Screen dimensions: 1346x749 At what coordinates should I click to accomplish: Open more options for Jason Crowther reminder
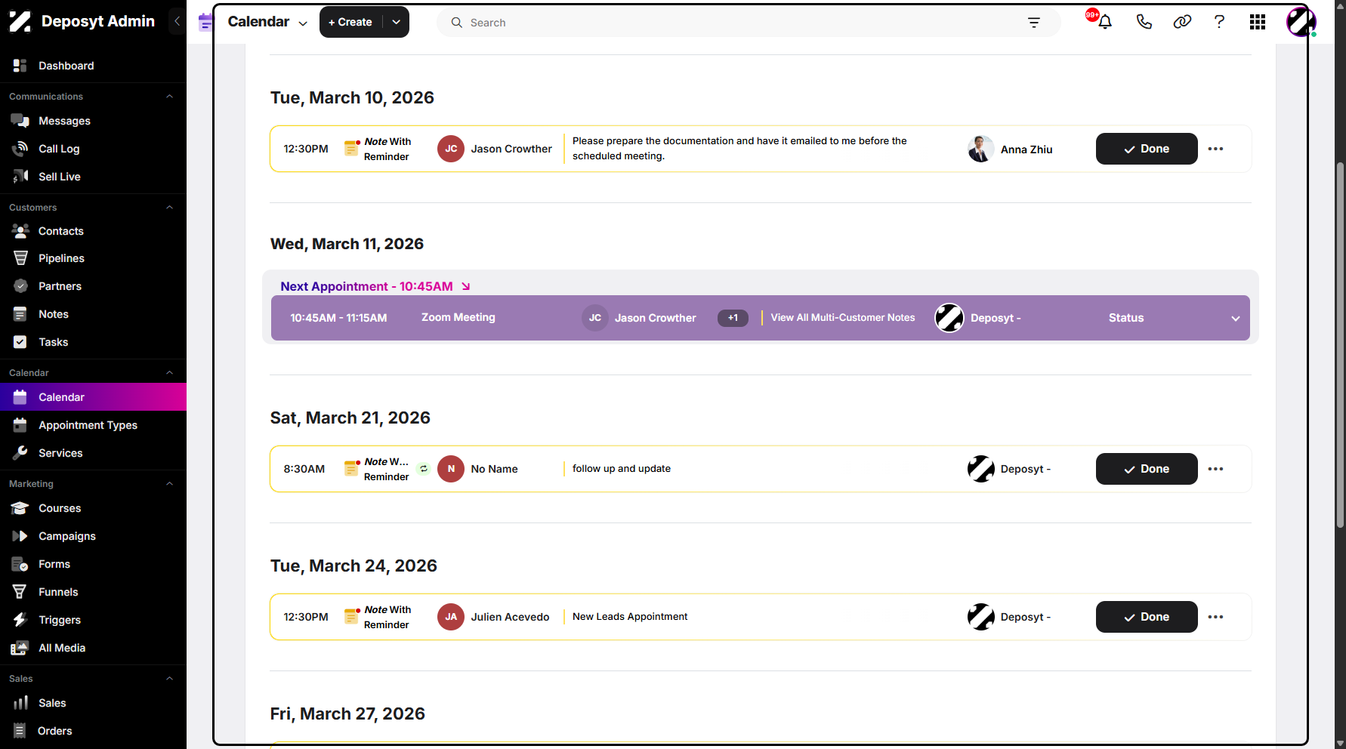[x=1215, y=149]
